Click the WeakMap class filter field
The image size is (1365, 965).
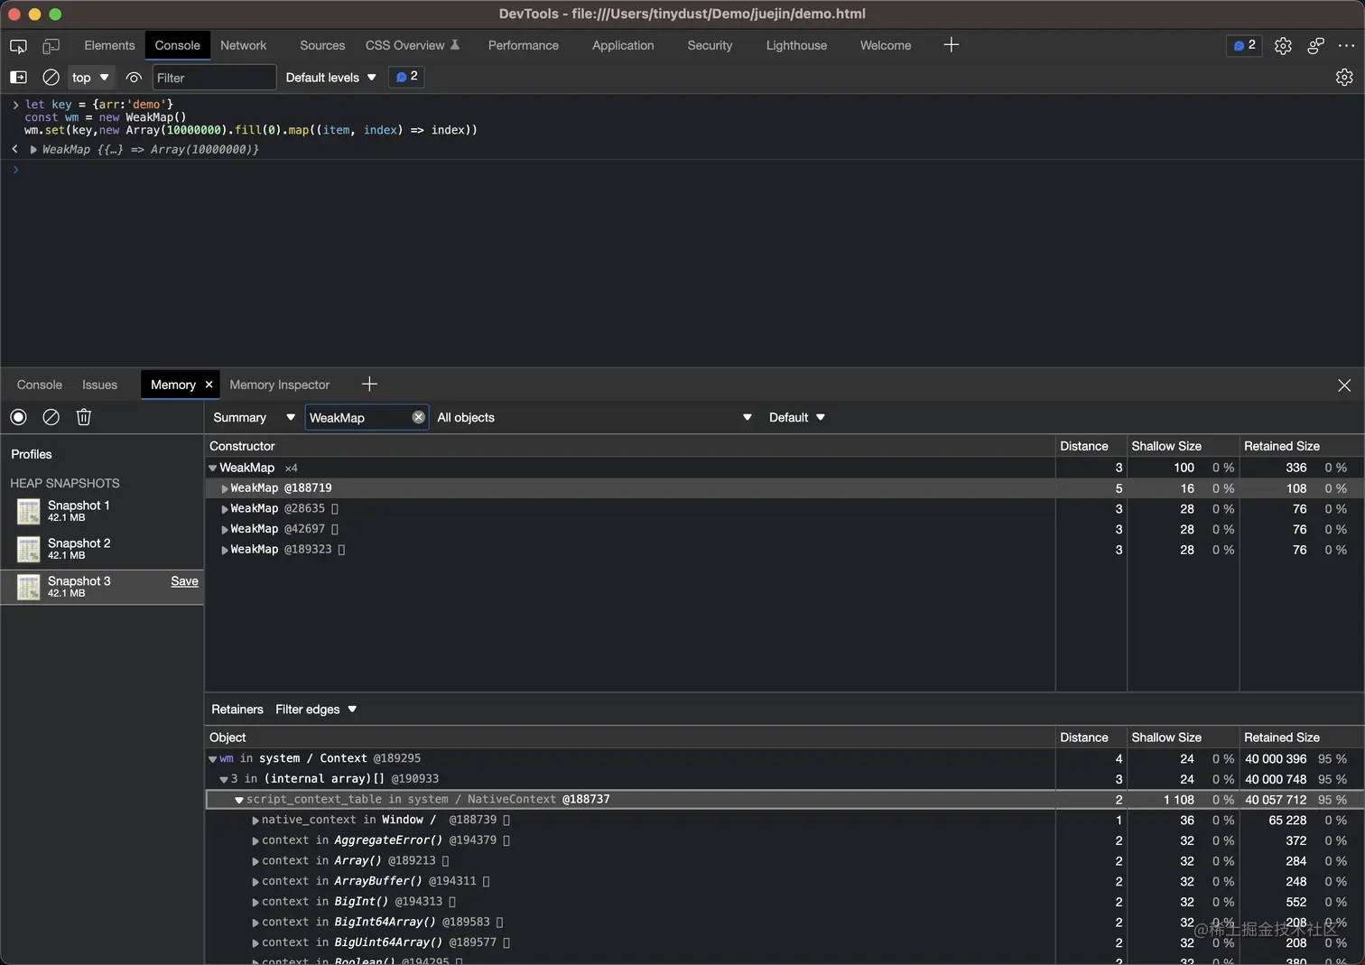point(357,417)
